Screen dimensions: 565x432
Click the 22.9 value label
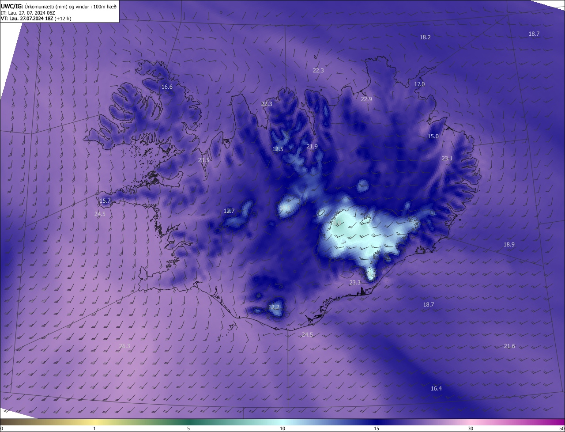(366, 99)
